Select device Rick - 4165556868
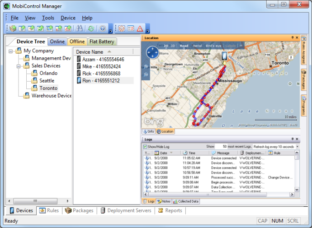 pyautogui.click(x=101, y=74)
